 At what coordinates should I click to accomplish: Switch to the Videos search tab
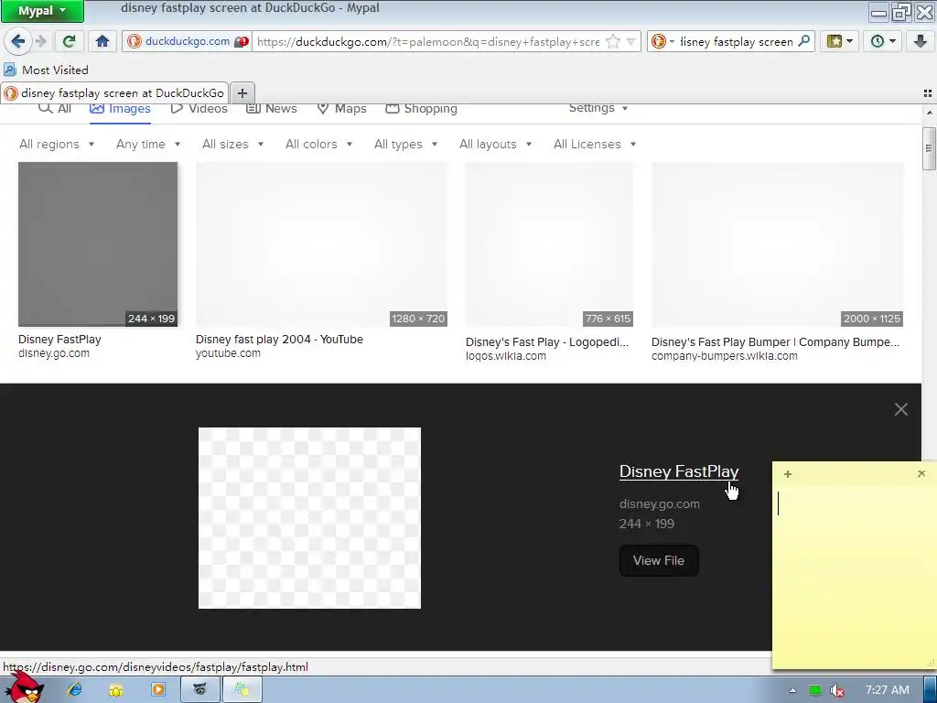(x=199, y=108)
